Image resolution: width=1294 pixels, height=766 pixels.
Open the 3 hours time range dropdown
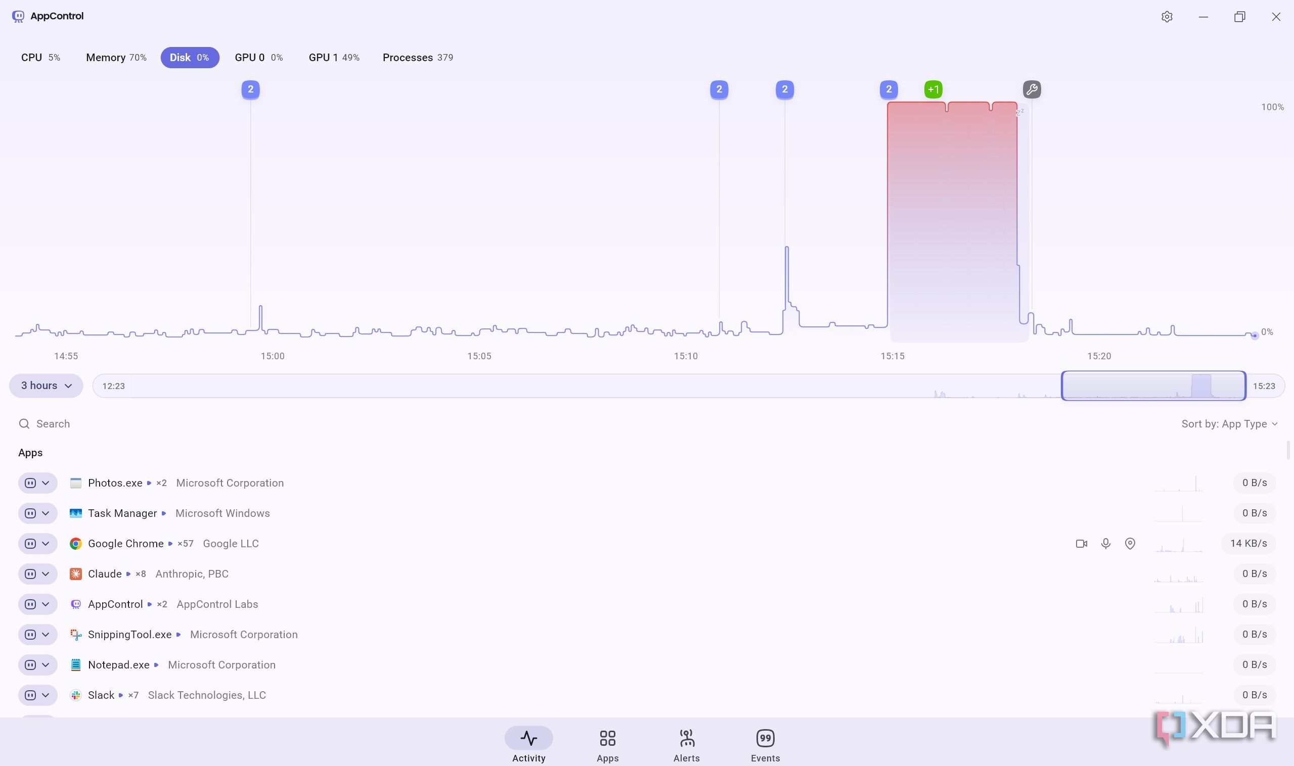coord(46,386)
